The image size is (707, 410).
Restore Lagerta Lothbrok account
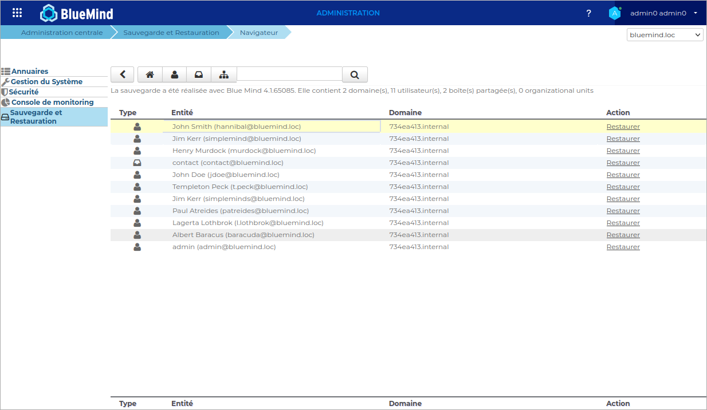623,223
